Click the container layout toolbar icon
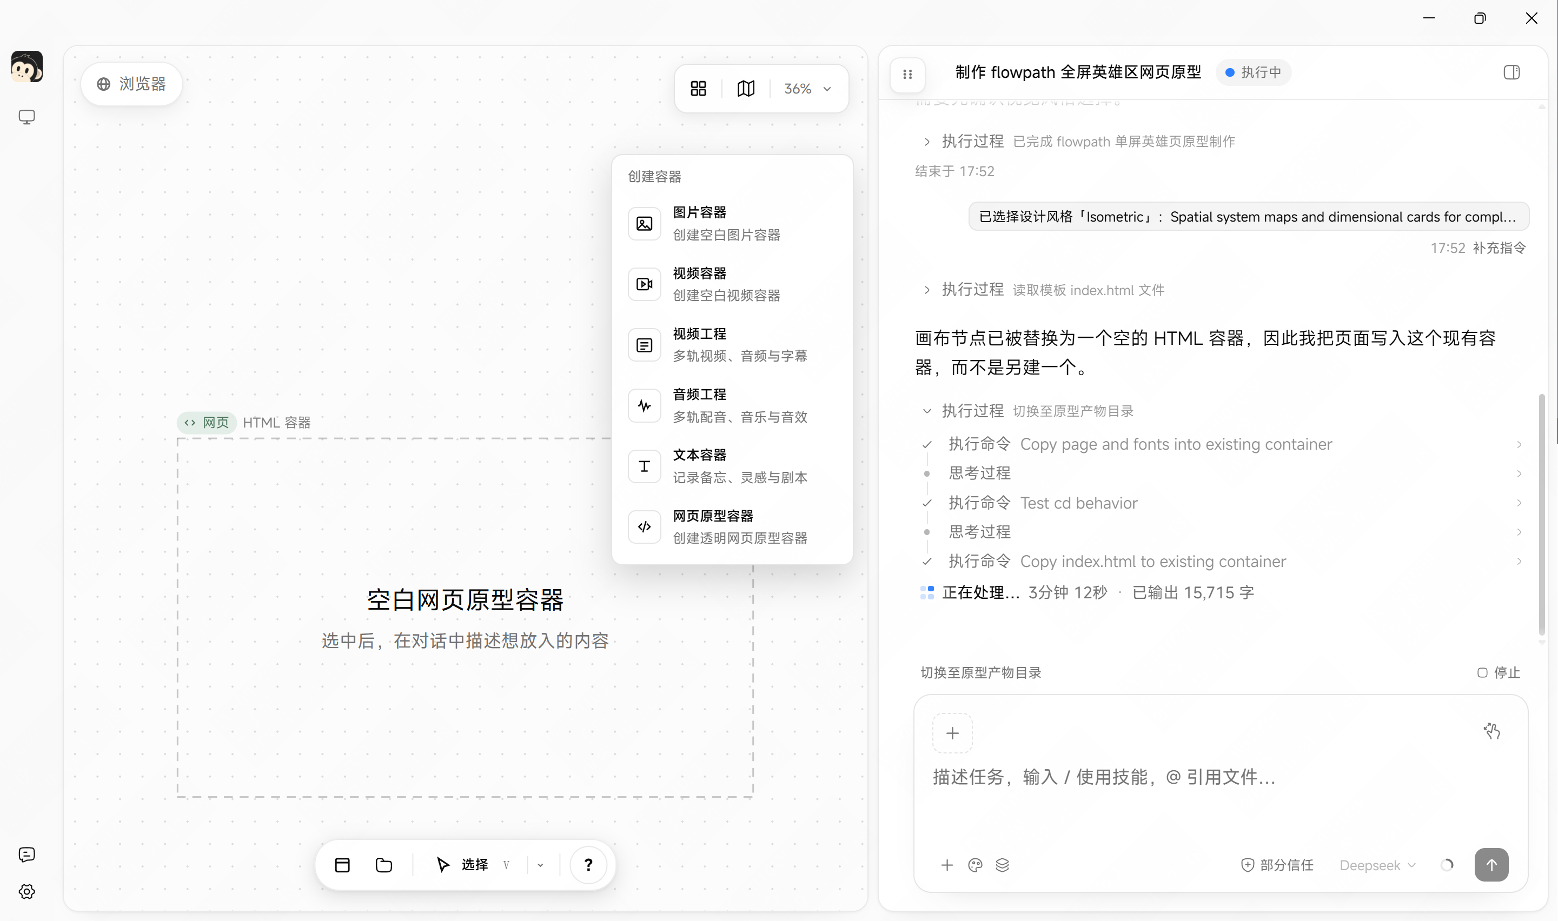The width and height of the screenshot is (1558, 921). click(342, 865)
